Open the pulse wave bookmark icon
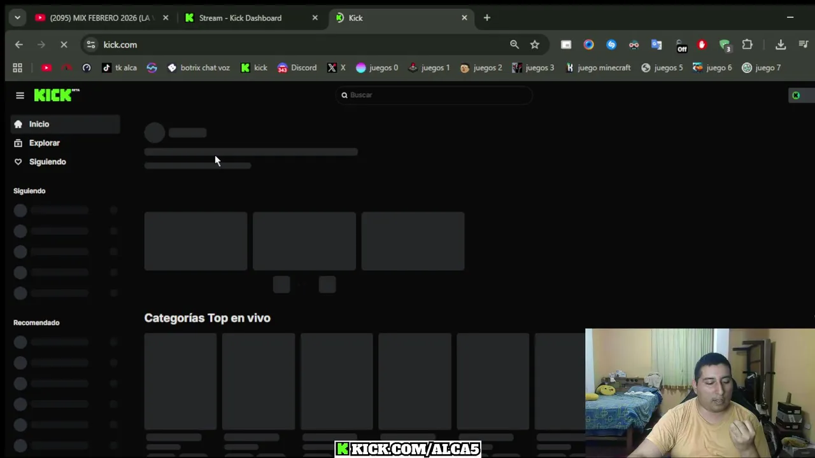Image resolution: width=815 pixels, height=458 pixels. pyautogui.click(x=152, y=67)
